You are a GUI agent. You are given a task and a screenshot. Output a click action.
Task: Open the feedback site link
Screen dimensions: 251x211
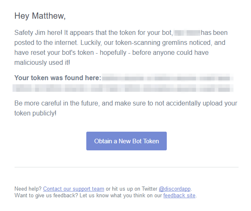[x=179, y=196]
